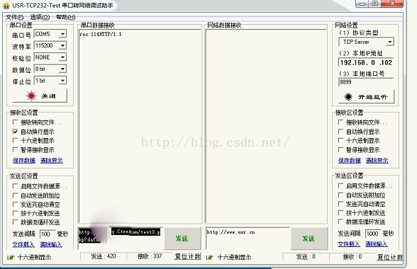Image resolution: width=417 pixels, height=269 pixels.
Task: Expand the TCP Server protocol type dropdown
Action: coord(390,42)
